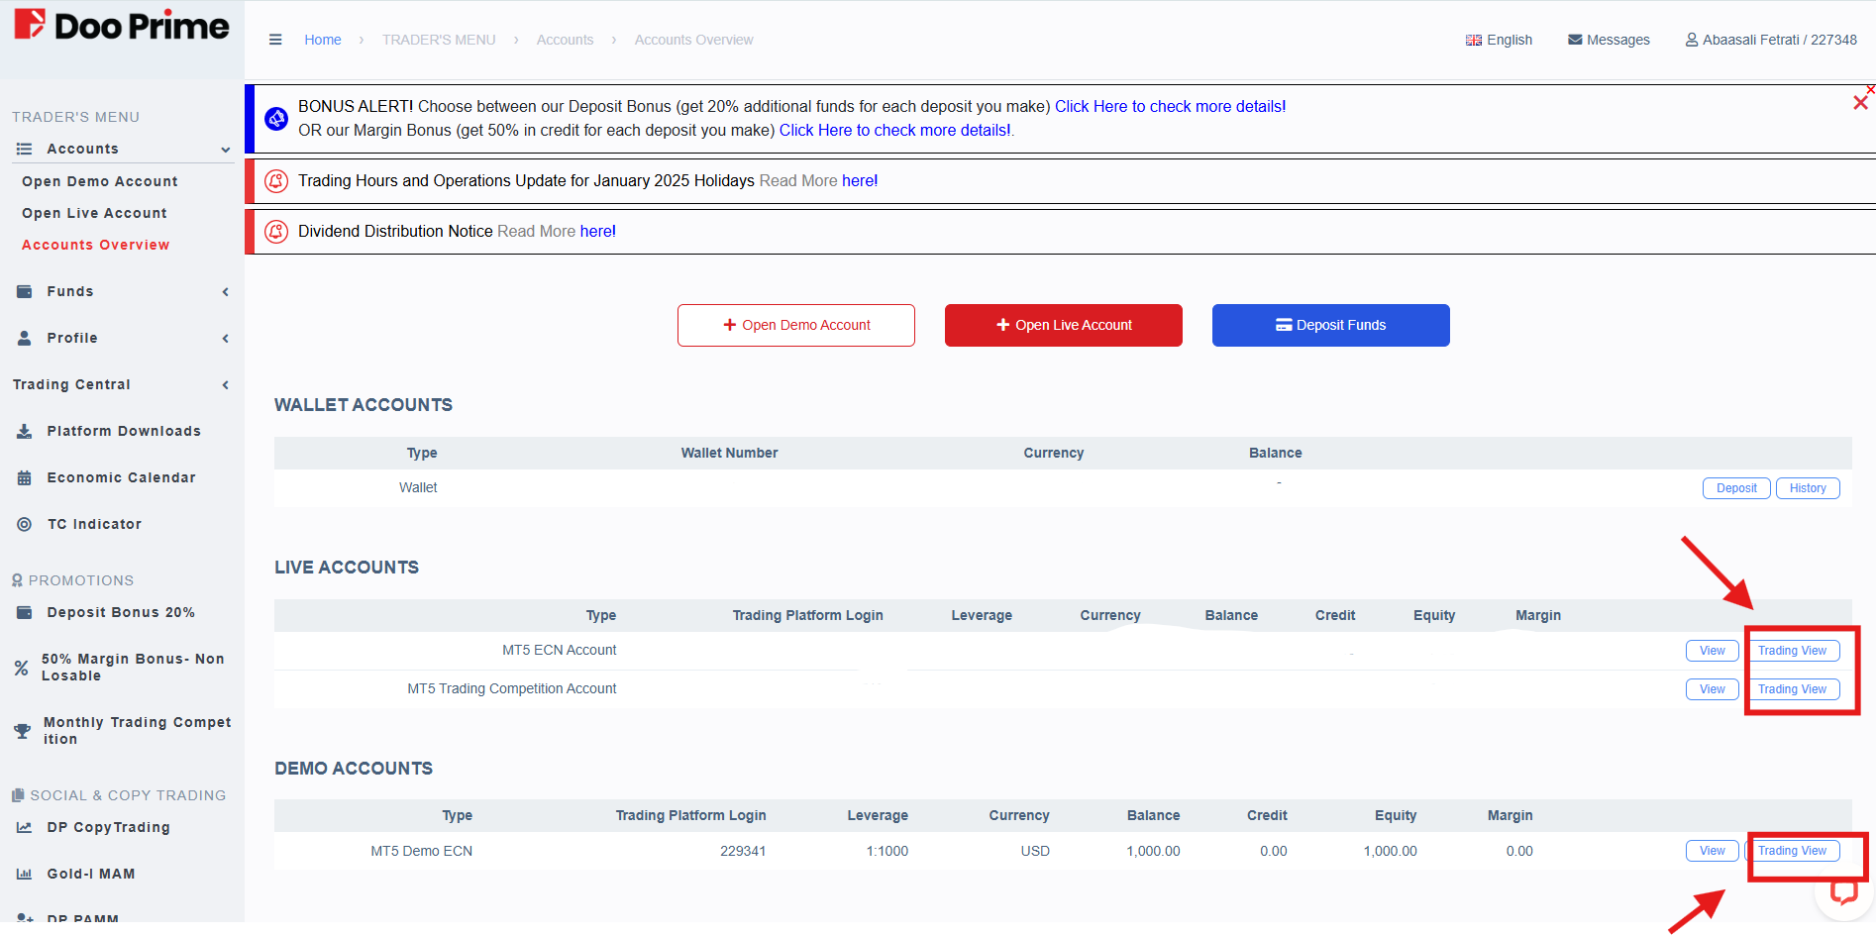
Task: Expand the Funds sidebar menu
Action: pyautogui.click(x=225, y=291)
